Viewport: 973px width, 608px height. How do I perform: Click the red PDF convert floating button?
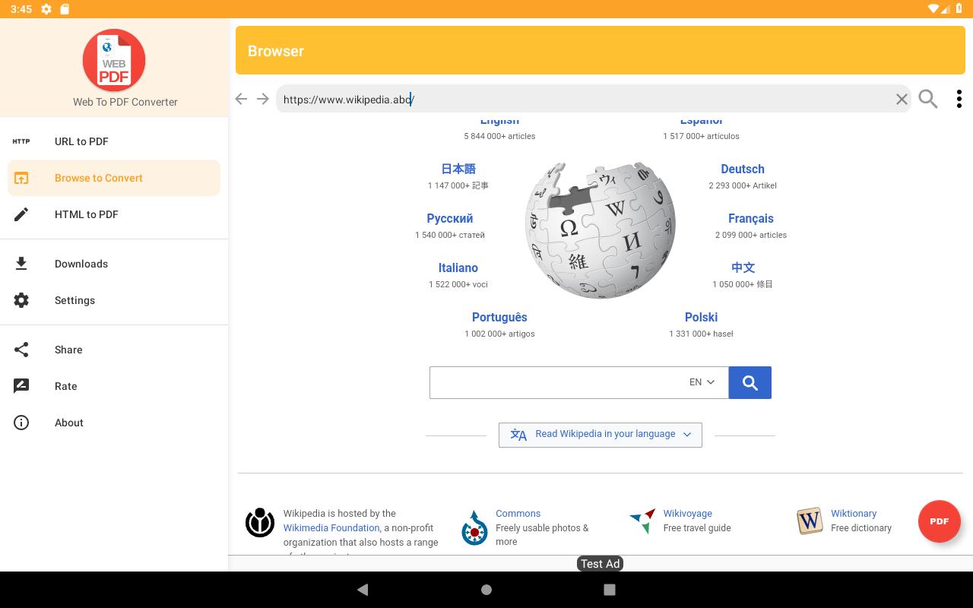(x=939, y=521)
